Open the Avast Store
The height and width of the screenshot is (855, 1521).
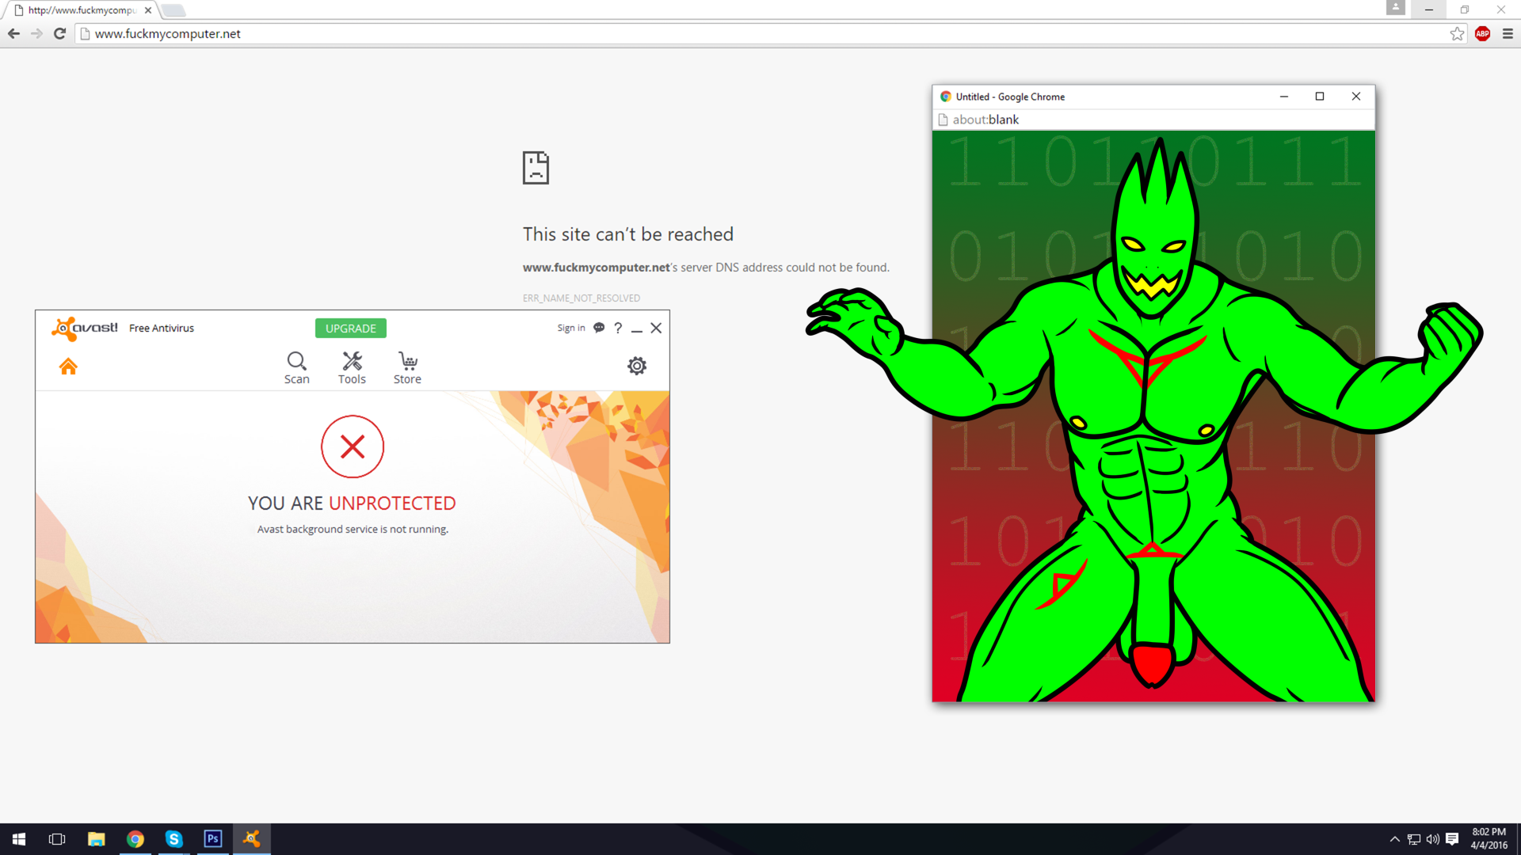pyautogui.click(x=407, y=368)
